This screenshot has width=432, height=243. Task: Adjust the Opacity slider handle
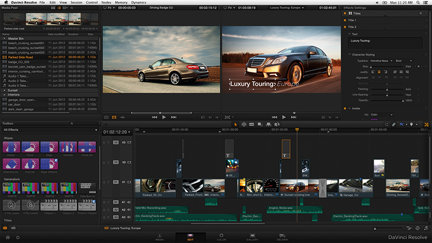pyautogui.click(x=403, y=101)
